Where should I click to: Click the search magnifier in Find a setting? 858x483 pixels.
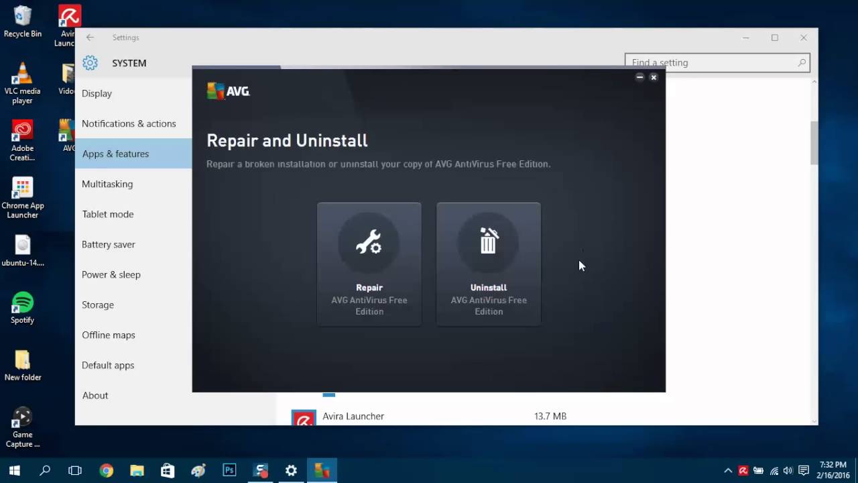[x=802, y=62]
